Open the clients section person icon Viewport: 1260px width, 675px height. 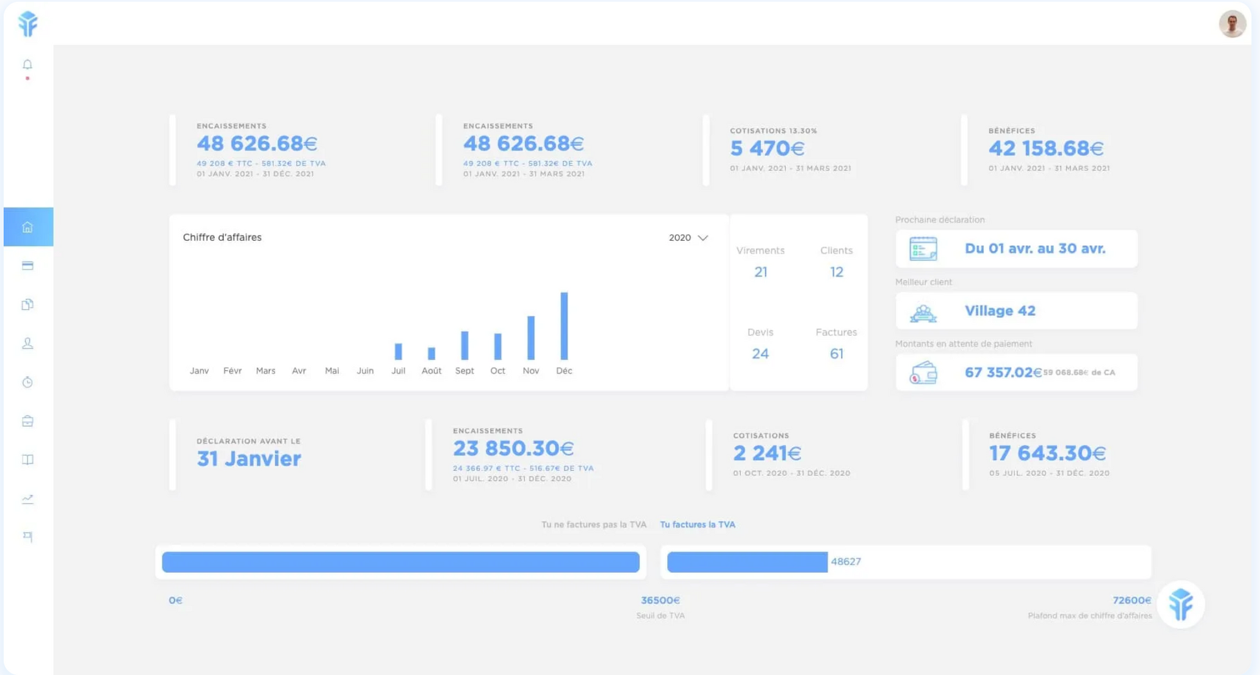coord(27,343)
